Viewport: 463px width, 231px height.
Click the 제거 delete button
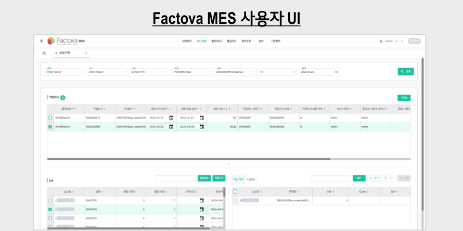pos(389,178)
